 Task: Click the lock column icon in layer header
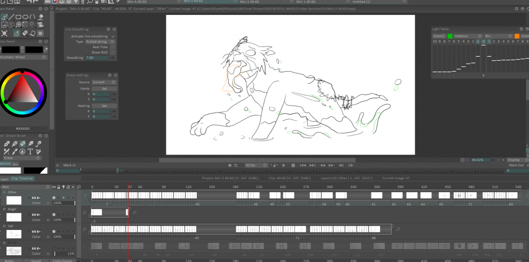point(59,187)
